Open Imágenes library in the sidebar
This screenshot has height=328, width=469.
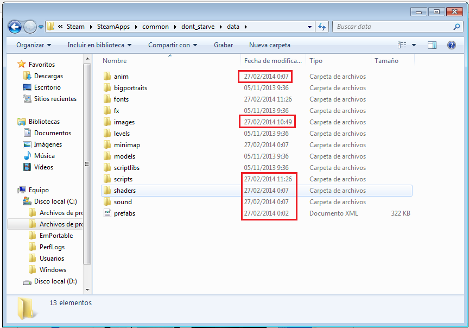48,144
